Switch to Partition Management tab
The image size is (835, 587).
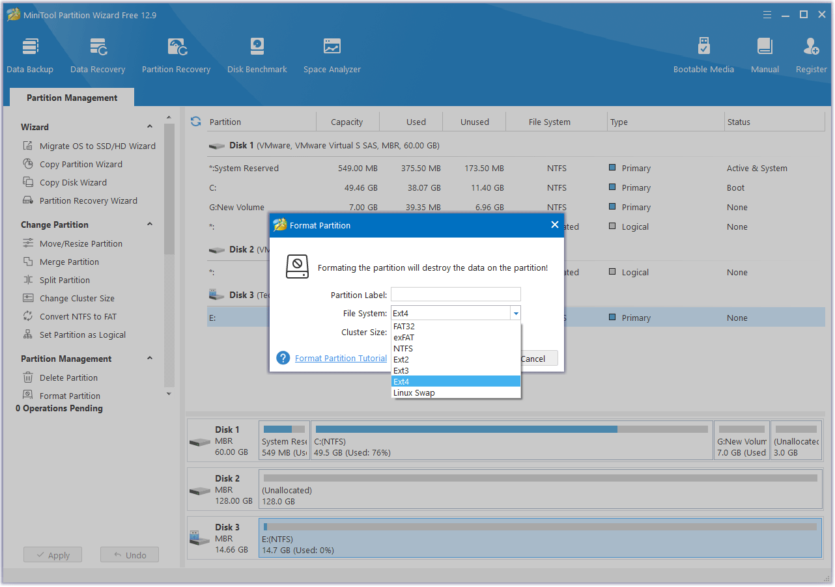[72, 98]
